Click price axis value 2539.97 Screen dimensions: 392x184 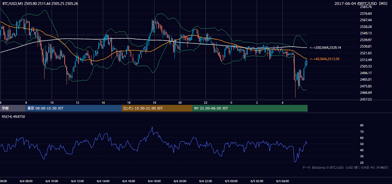coord(366,40)
